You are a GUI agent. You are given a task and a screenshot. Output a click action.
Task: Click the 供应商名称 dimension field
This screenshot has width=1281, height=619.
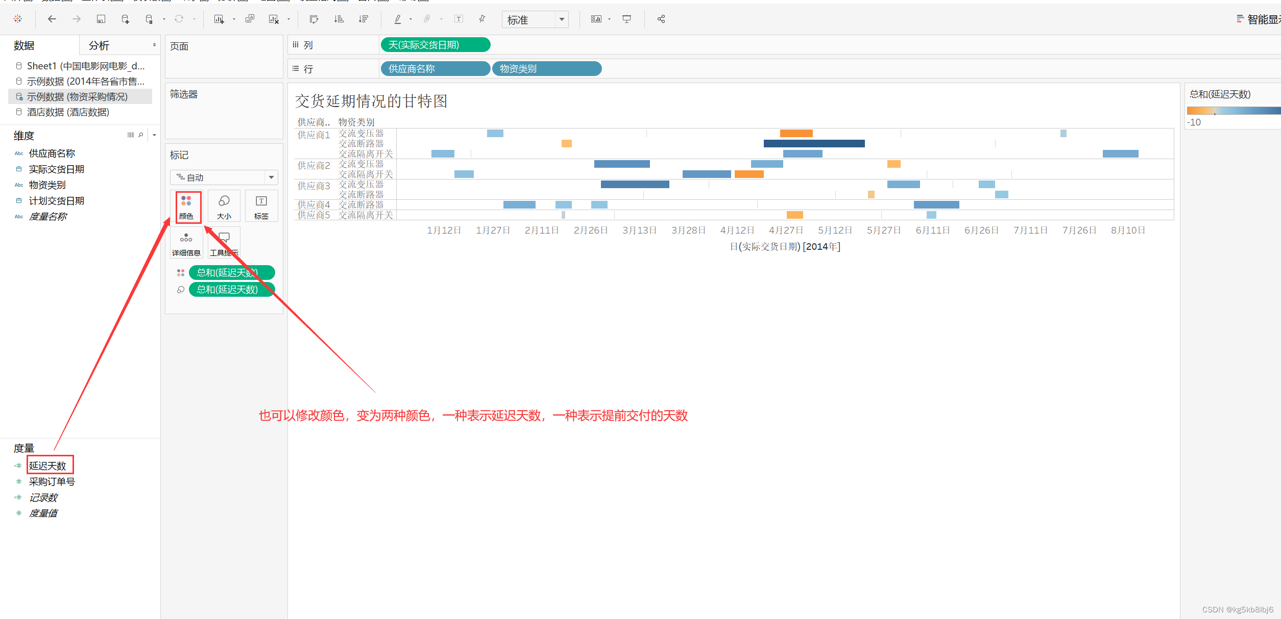tap(52, 153)
